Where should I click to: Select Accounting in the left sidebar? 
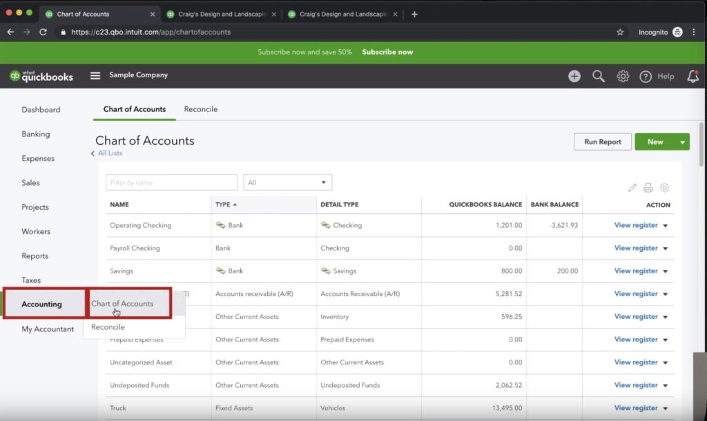[41, 304]
